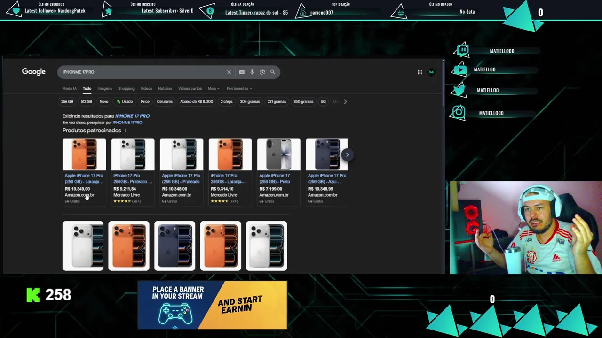Open the Vídeos curtos tab
The image size is (602, 338).
[x=190, y=88]
